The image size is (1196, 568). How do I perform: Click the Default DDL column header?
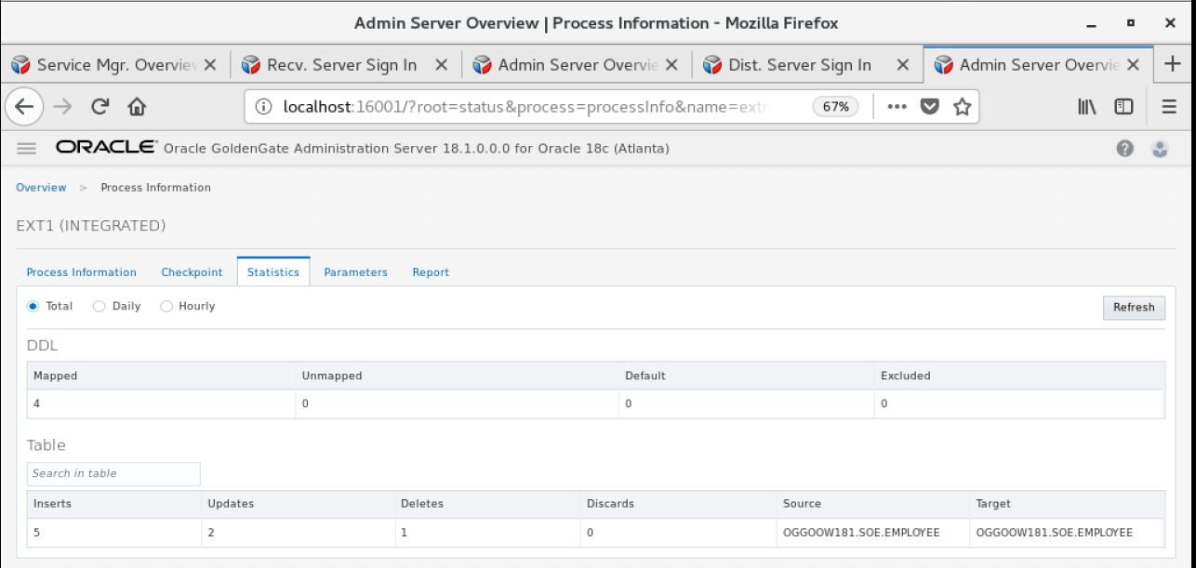pyautogui.click(x=747, y=376)
